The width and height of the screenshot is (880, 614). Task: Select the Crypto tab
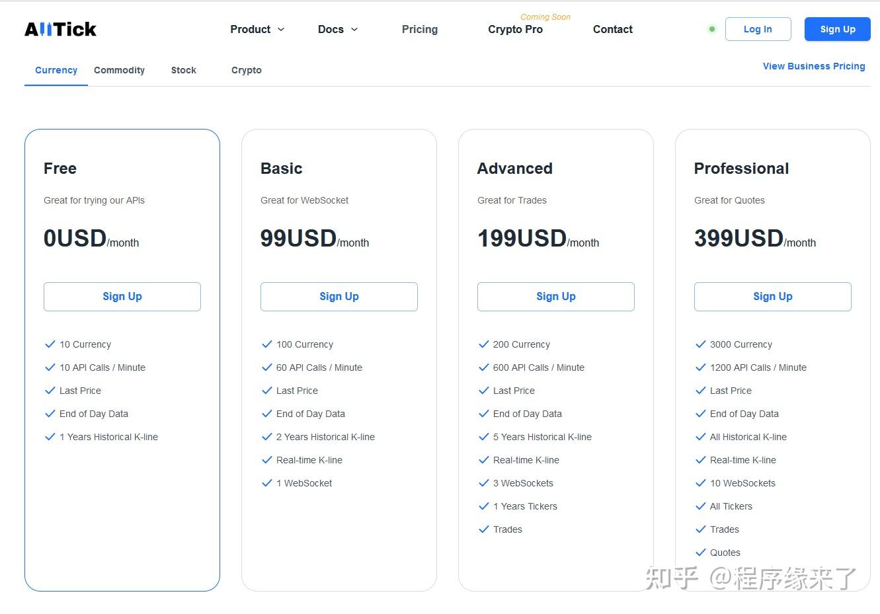(246, 70)
